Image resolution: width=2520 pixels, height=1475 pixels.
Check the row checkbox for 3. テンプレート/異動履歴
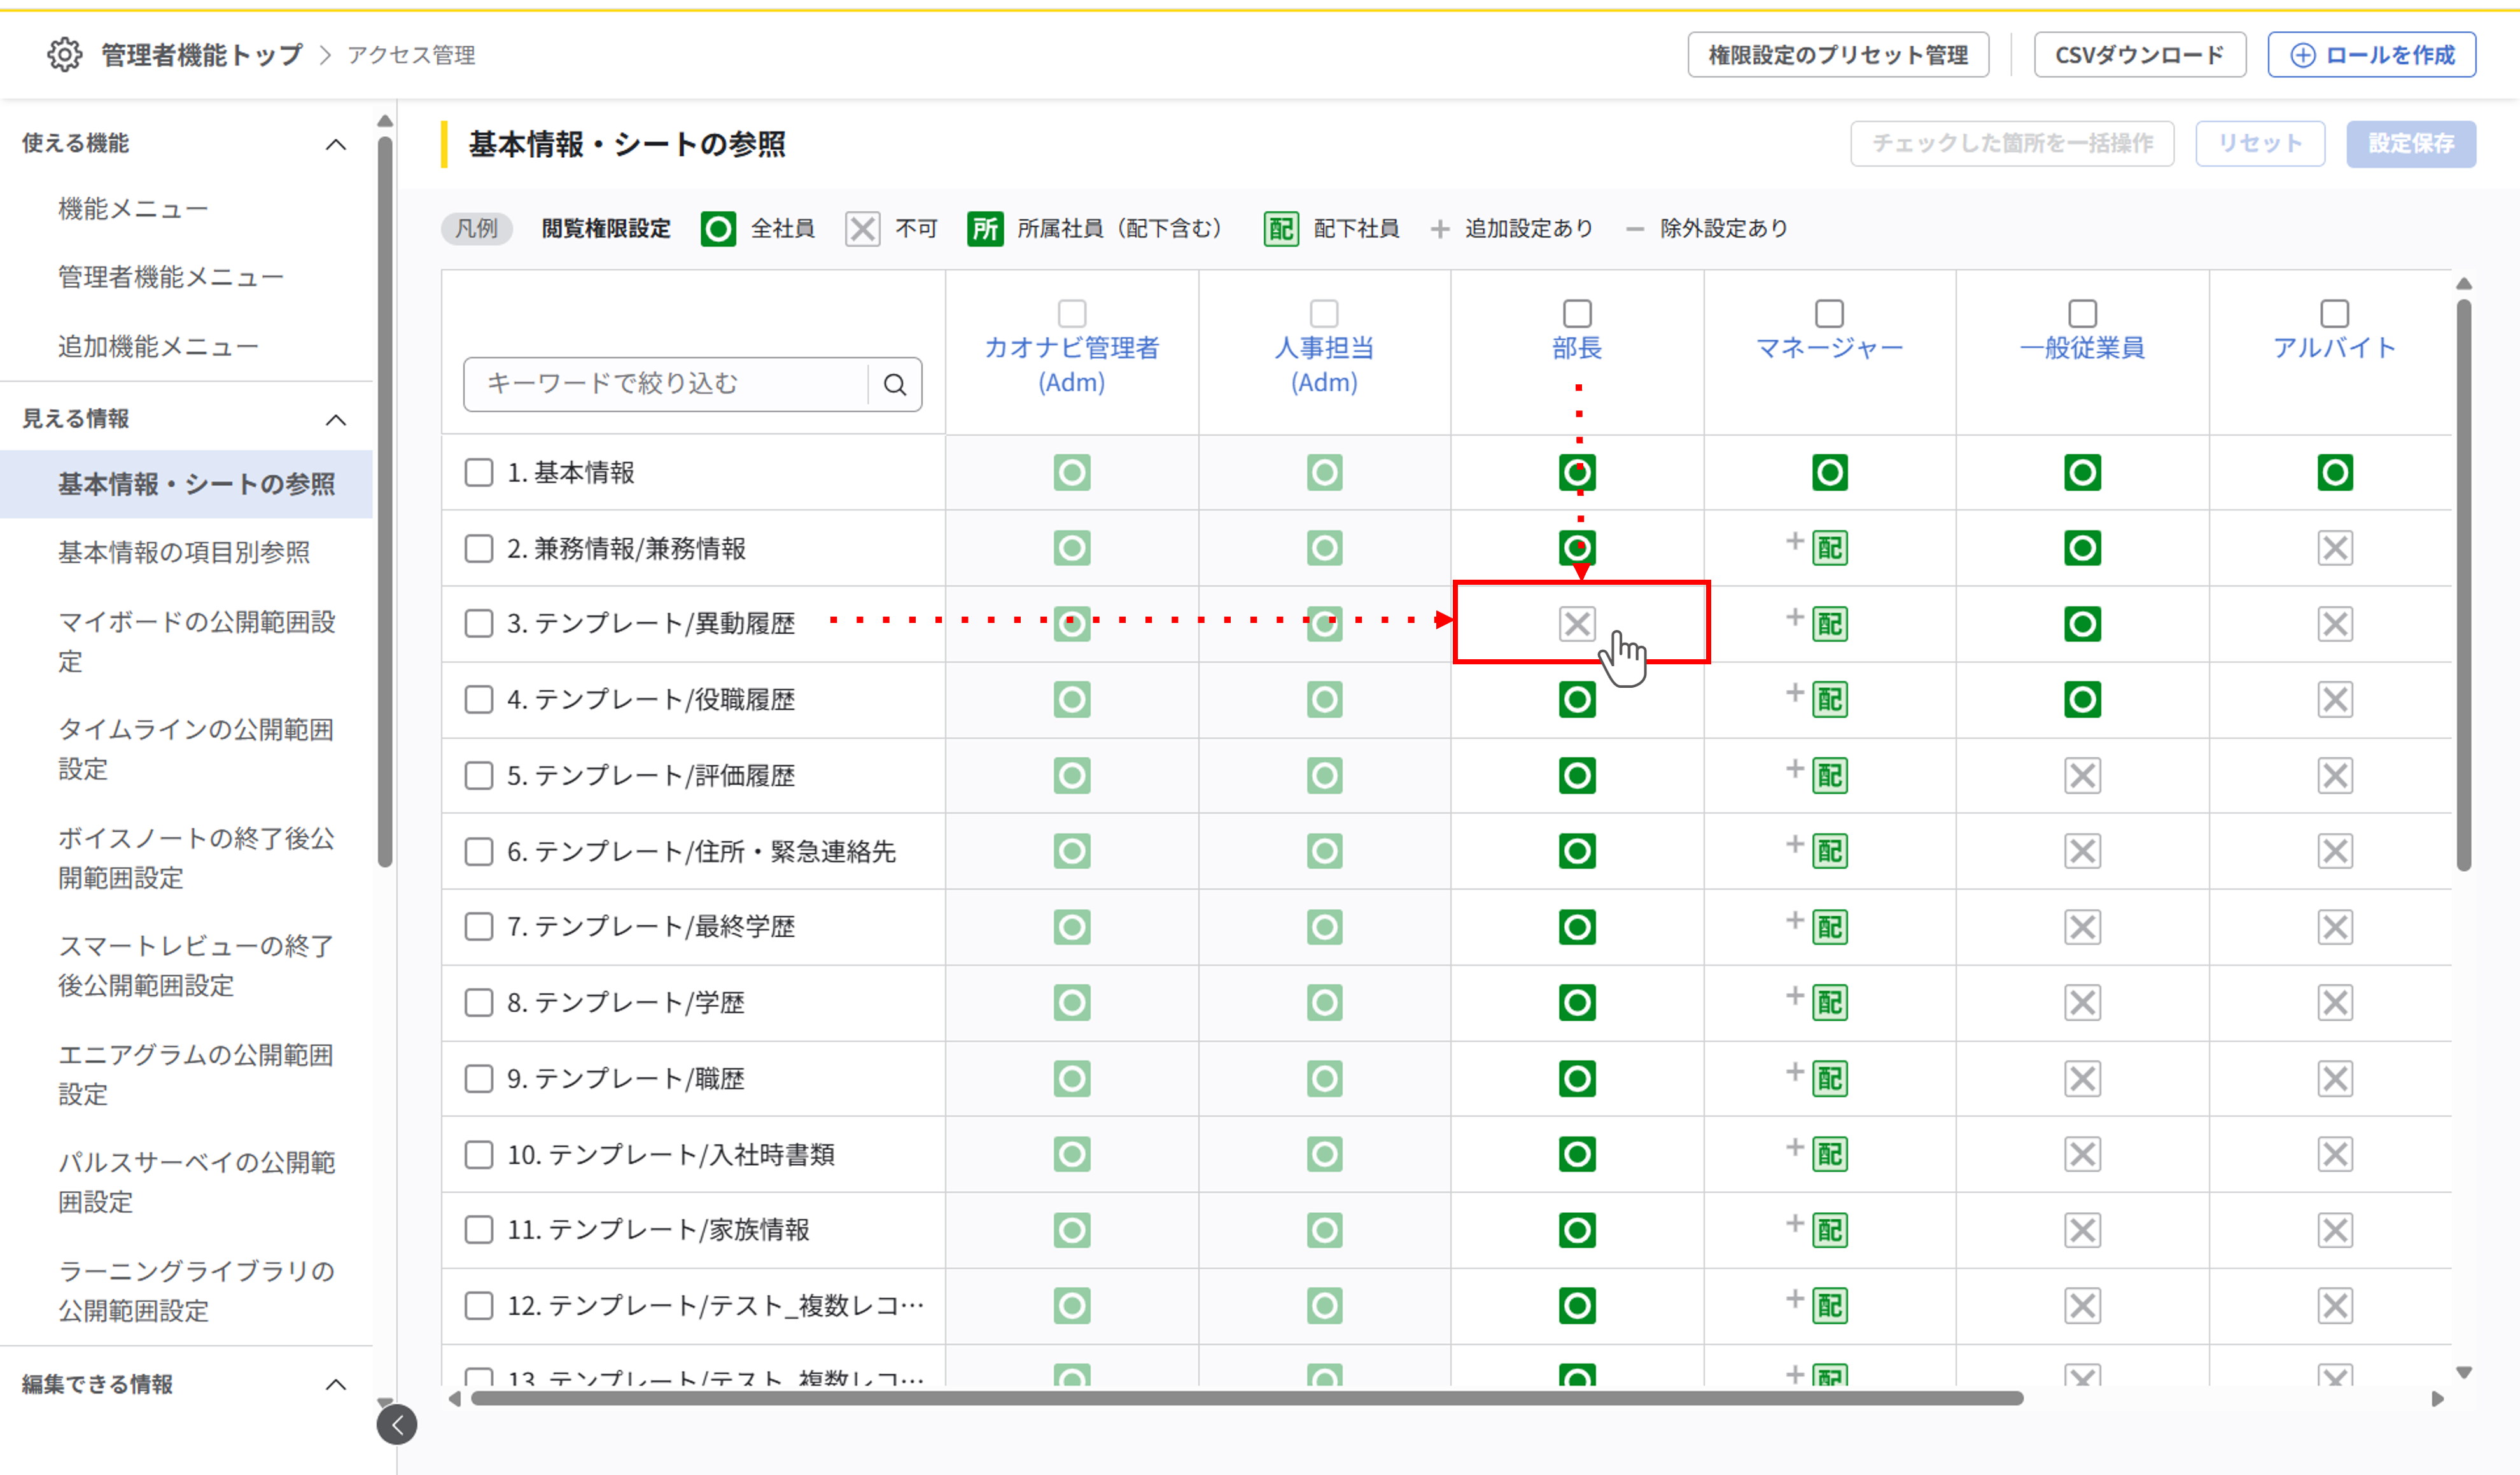(479, 624)
